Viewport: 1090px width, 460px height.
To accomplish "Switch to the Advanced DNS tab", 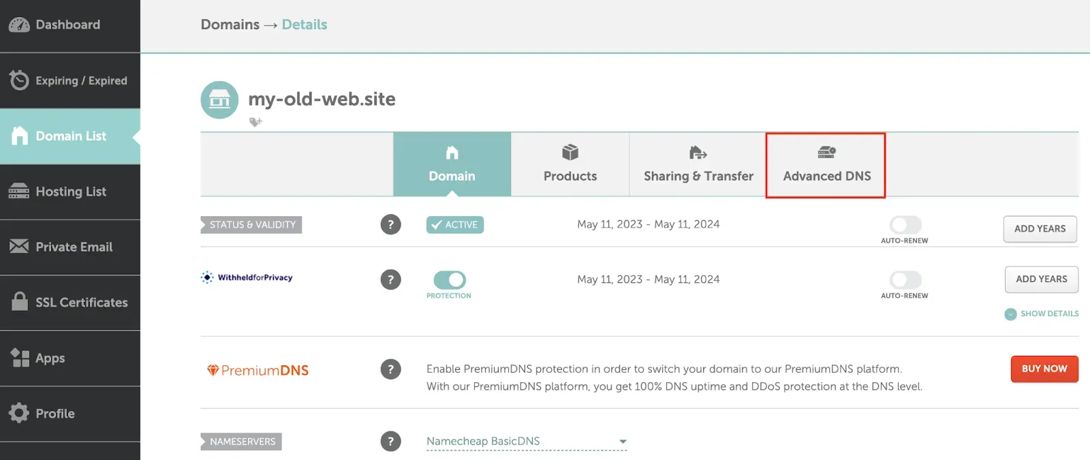I will [826, 165].
